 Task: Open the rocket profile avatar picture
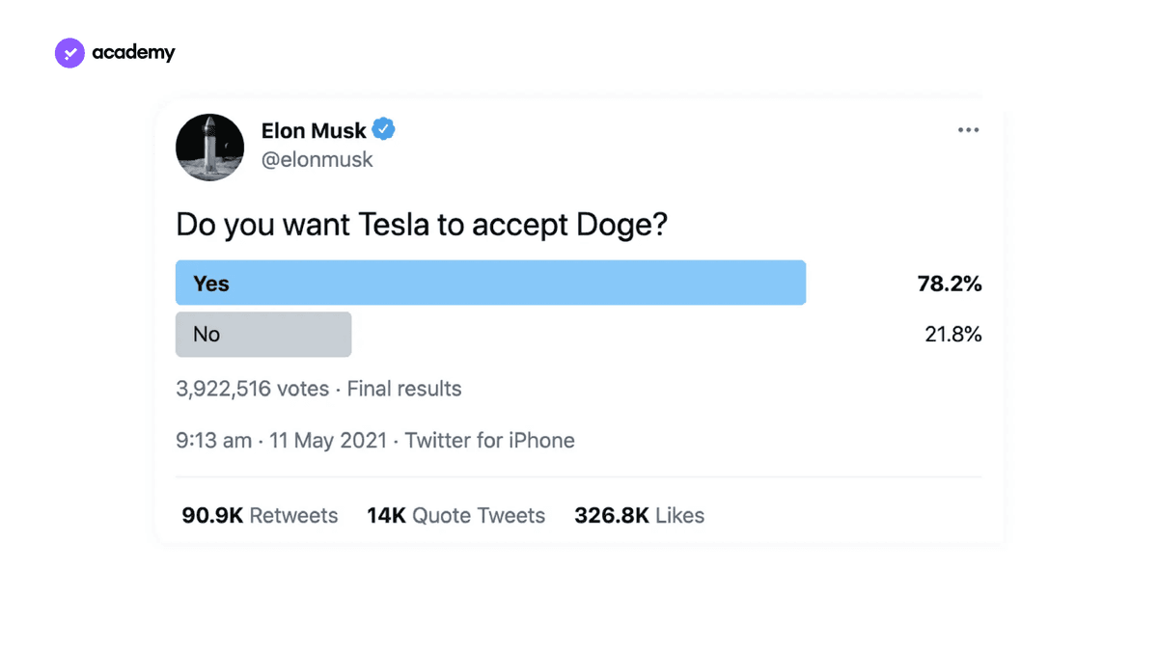pyautogui.click(x=209, y=147)
